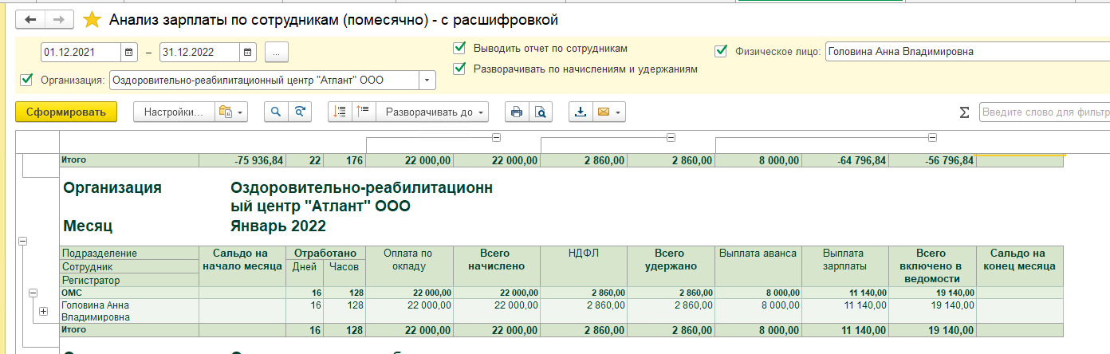Click the find next toolbar icon

[x=300, y=112]
